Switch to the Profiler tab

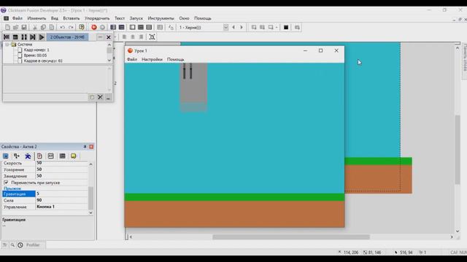click(x=33, y=245)
